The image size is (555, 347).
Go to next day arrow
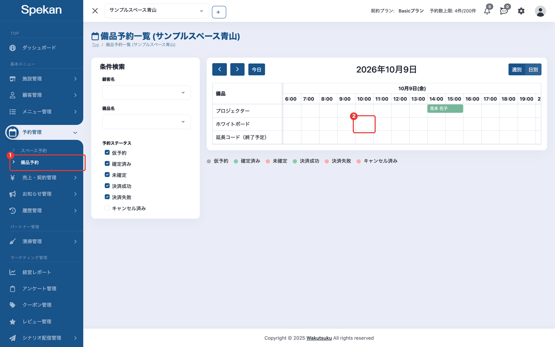tap(237, 69)
